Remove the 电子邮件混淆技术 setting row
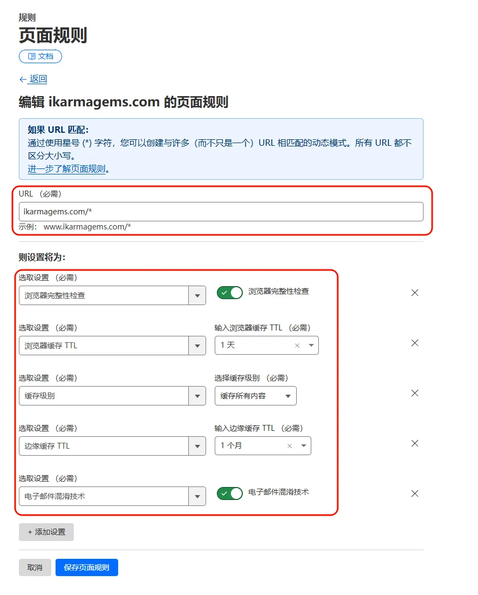The height and width of the screenshot is (595, 478). [414, 493]
